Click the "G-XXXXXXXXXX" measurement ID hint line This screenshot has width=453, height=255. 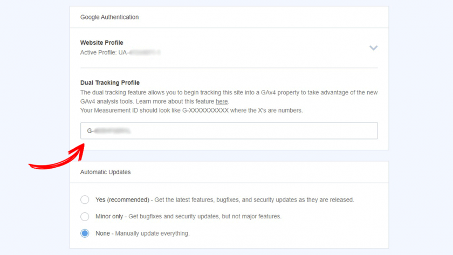click(x=191, y=111)
